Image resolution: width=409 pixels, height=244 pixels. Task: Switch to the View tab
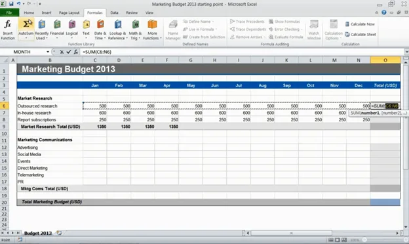pyautogui.click(x=149, y=12)
